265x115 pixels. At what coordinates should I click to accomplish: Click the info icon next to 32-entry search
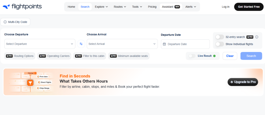(257, 37)
